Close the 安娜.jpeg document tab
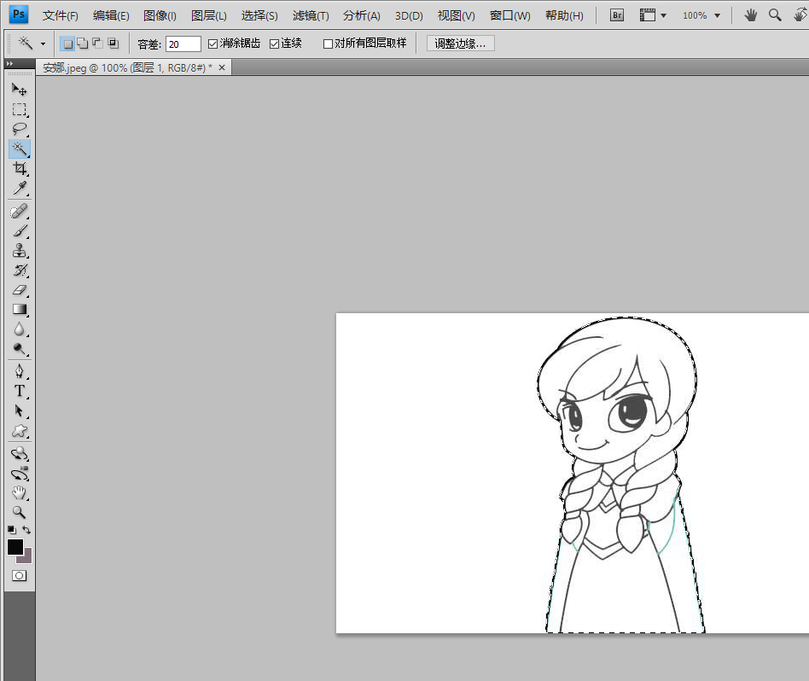Viewport: 809px width, 681px height. click(x=222, y=67)
